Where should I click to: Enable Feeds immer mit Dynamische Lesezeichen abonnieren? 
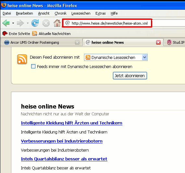[x=33, y=66]
